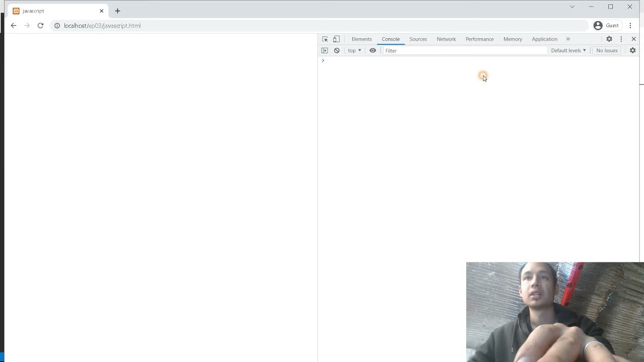
Task: Click the address bar URL localhost/ep03/javascript.html
Action: pos(102,26)
